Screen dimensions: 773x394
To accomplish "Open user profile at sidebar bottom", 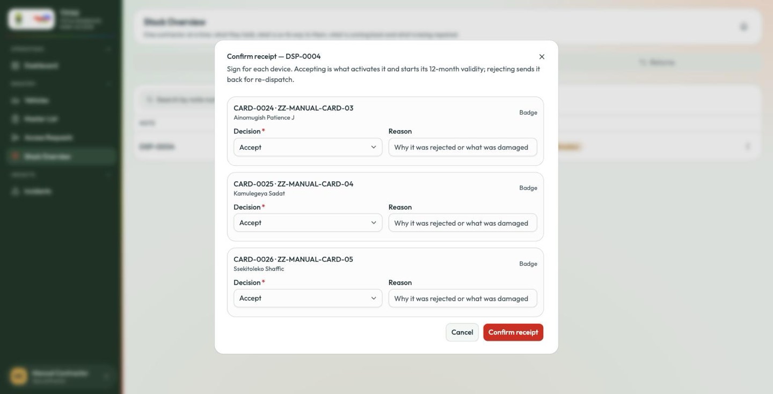I will tap(60, 376).
